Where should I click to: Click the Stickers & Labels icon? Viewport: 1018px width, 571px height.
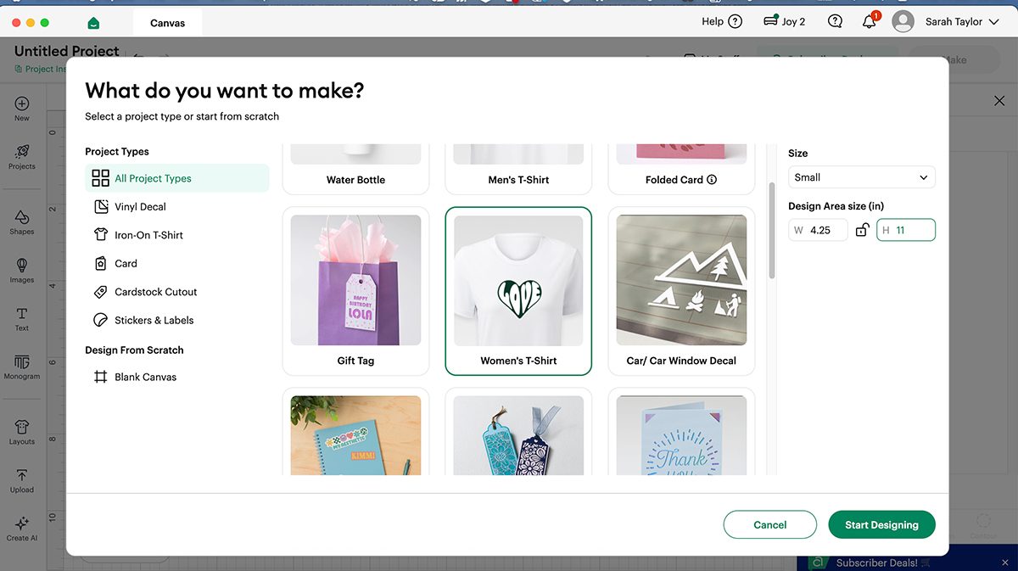point(100,321)
